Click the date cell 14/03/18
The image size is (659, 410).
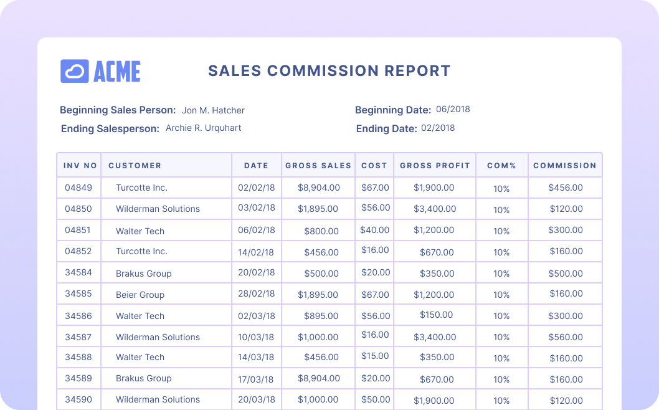coord(256,357)
